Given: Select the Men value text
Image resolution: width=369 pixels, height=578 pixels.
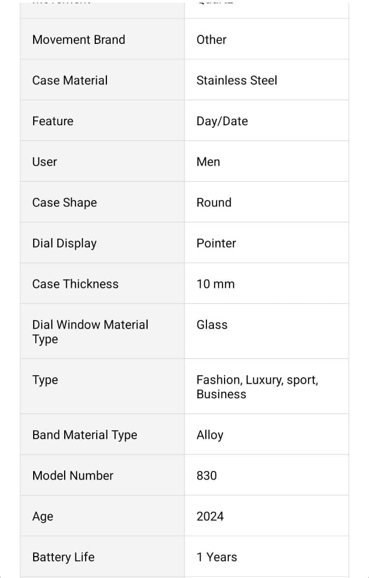Looking at the screenshot, I should click(x=208, y=162).
